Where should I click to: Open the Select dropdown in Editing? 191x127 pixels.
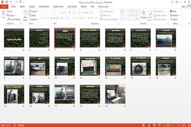[x=174, y=19]
